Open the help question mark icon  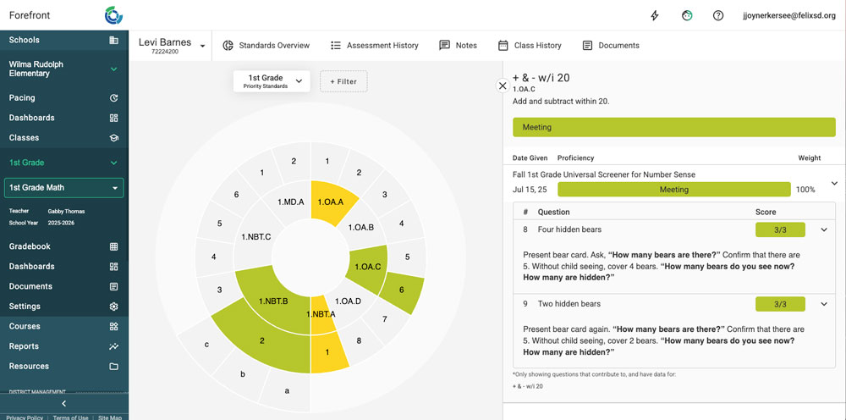pyautogui.click(x=718, y=15)
